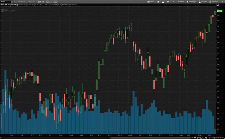The width and height of the screenshot is (225, 139).
Task: Click the MSFT symbol input field
Action: pyautogui.click(x=6, y=2)
